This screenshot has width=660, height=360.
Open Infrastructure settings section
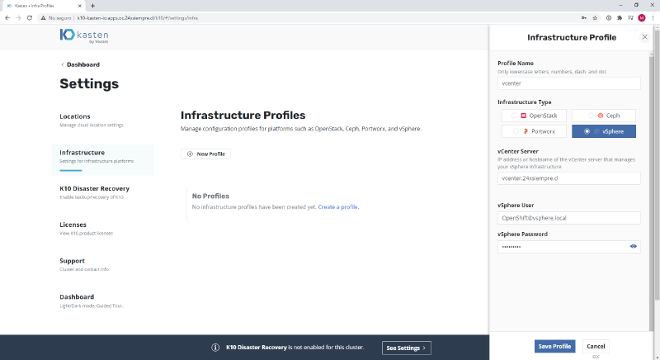[102, 159]
